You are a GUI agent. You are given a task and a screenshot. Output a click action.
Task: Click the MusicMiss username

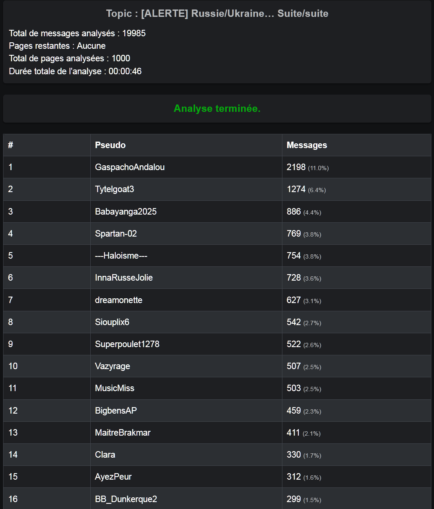[114, 388]
